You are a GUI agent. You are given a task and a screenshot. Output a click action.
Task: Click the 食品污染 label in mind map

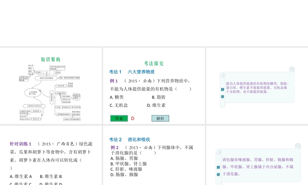tap(23, 116)
